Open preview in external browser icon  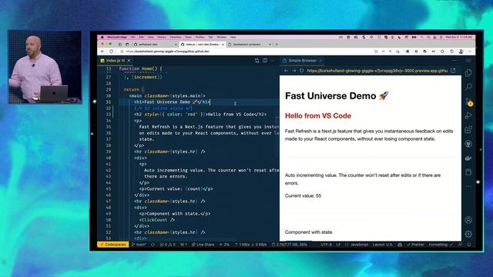pos(453,71)
